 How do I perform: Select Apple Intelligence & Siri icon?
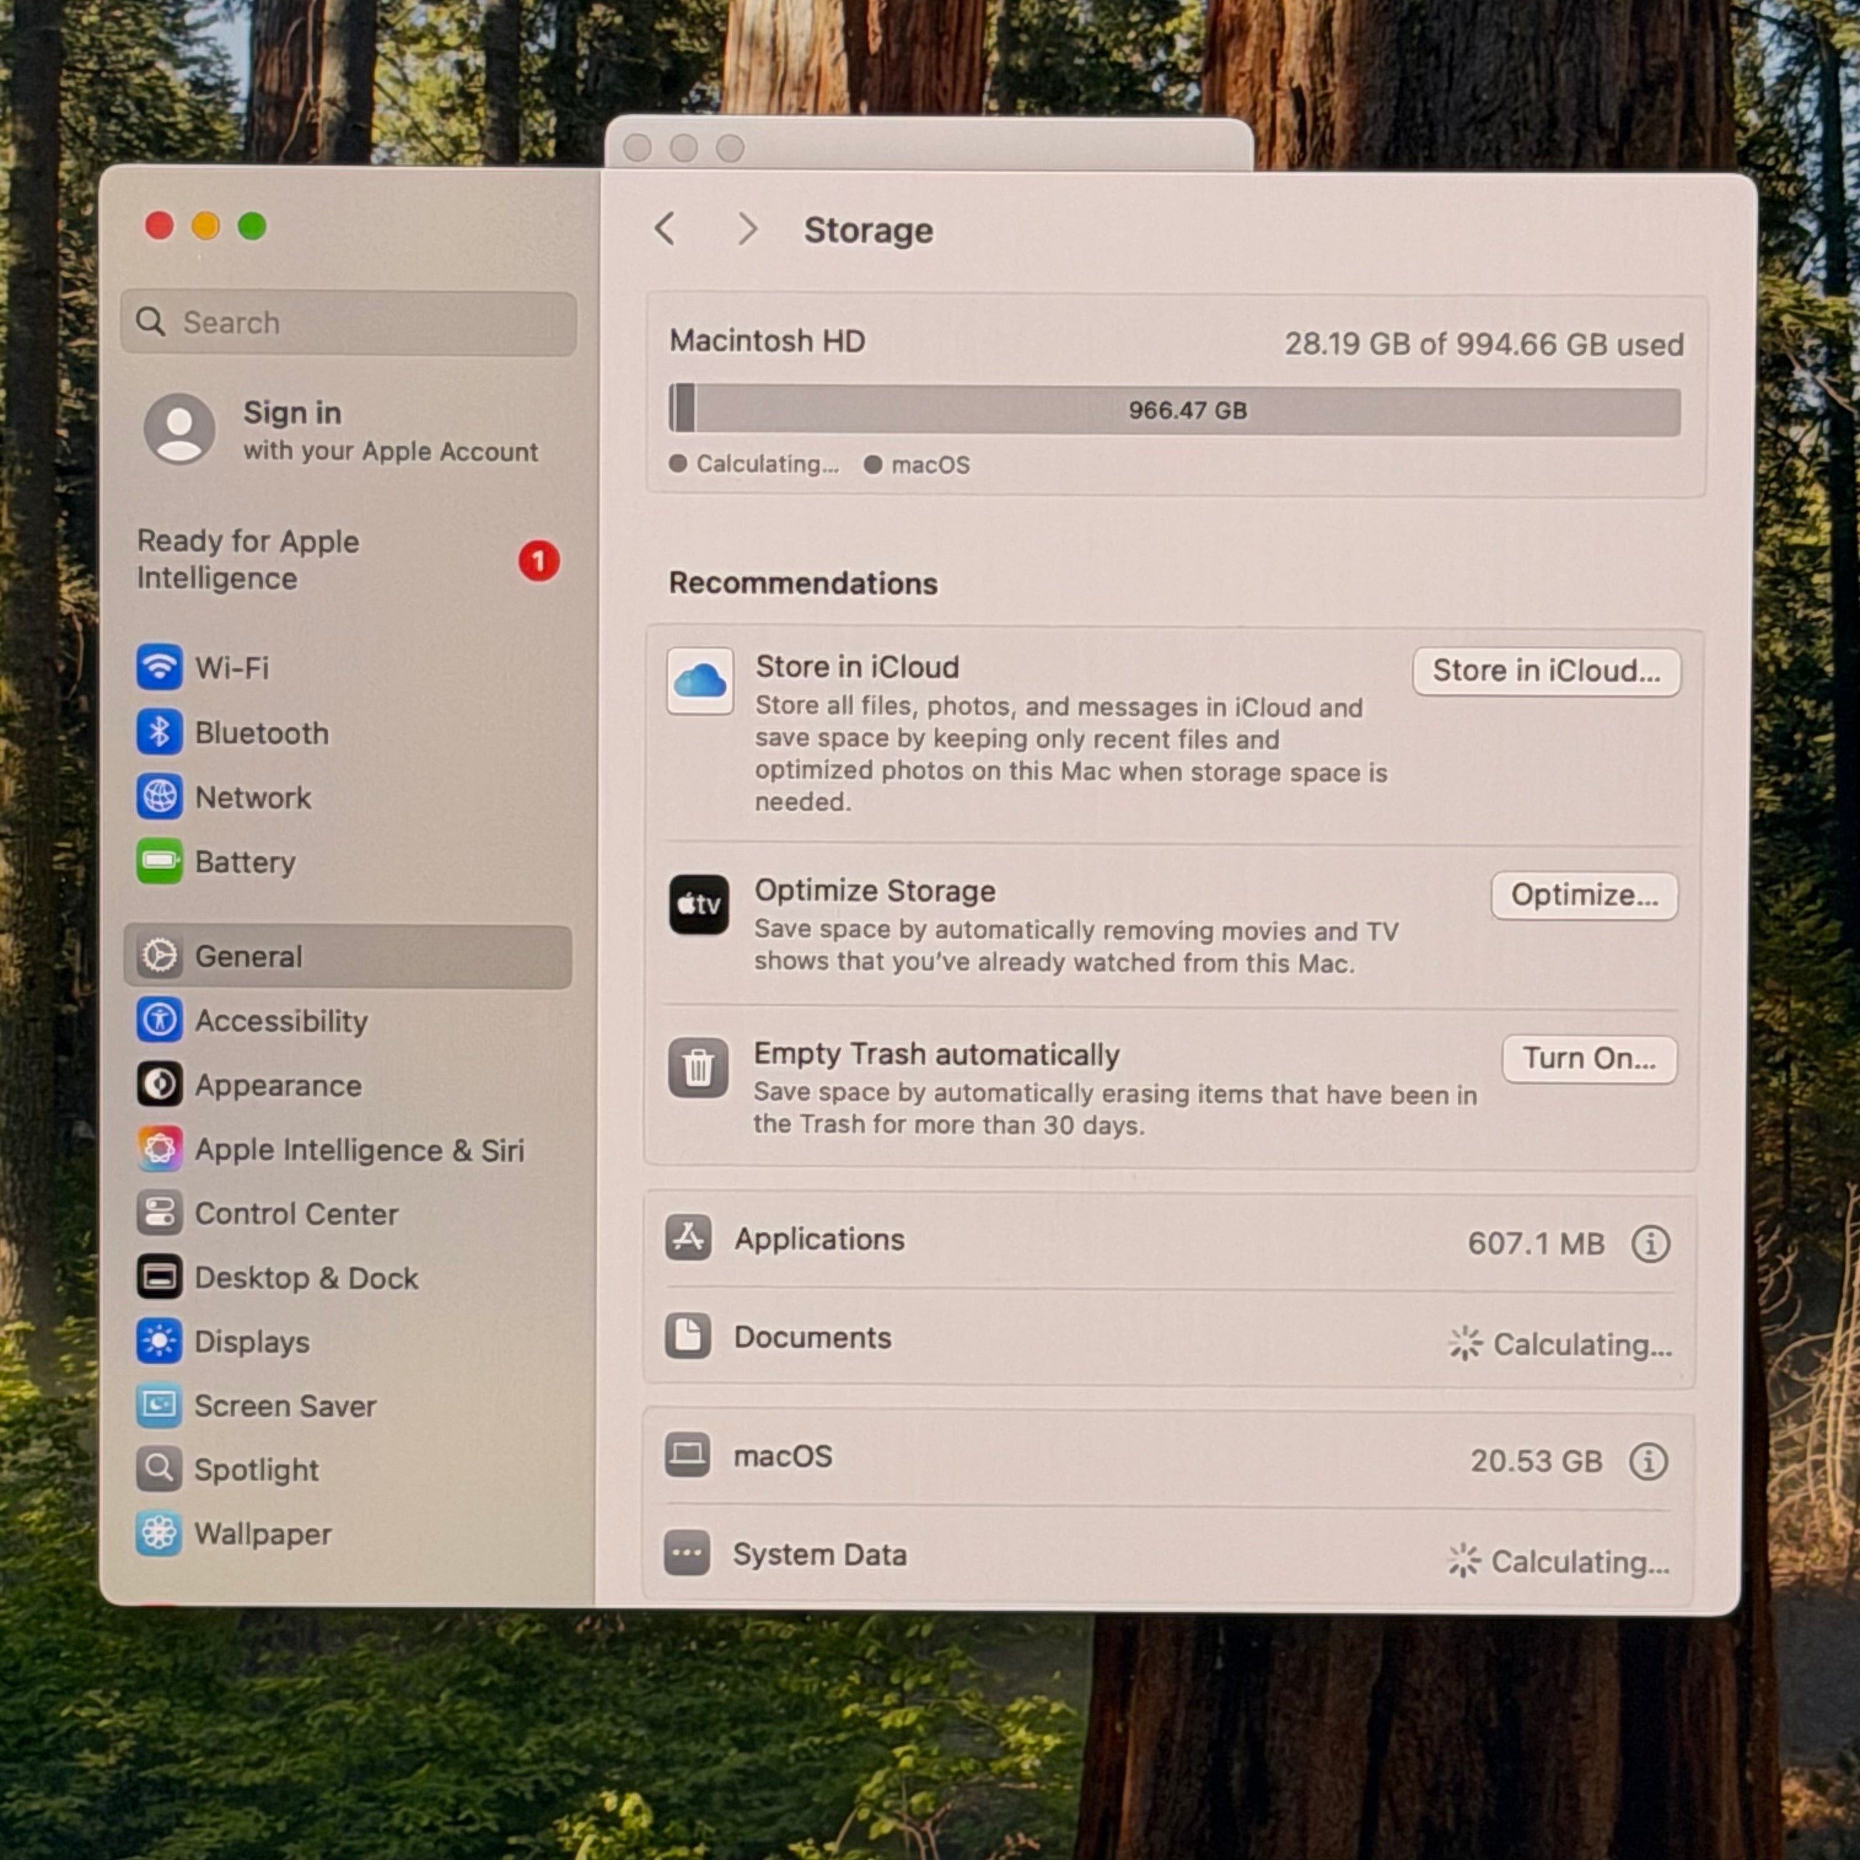(x=159, y=1150)
